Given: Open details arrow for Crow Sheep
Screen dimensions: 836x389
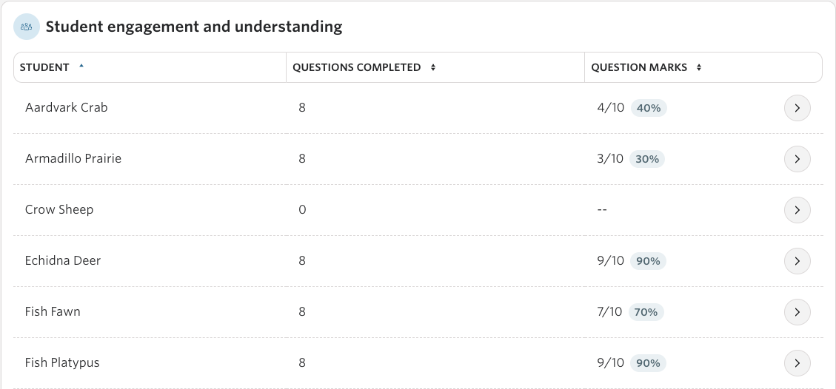Looking at the screenshot, I should click(797, 210).
